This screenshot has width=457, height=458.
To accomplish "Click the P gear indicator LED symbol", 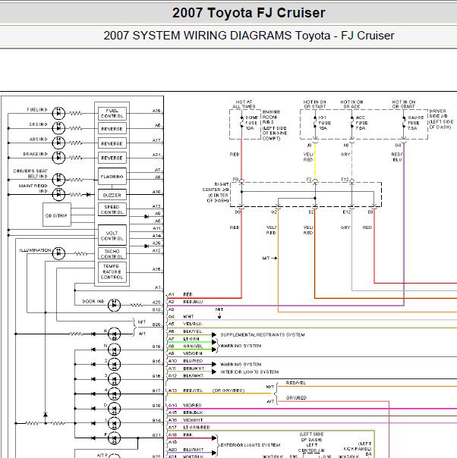I will point(114,438).
